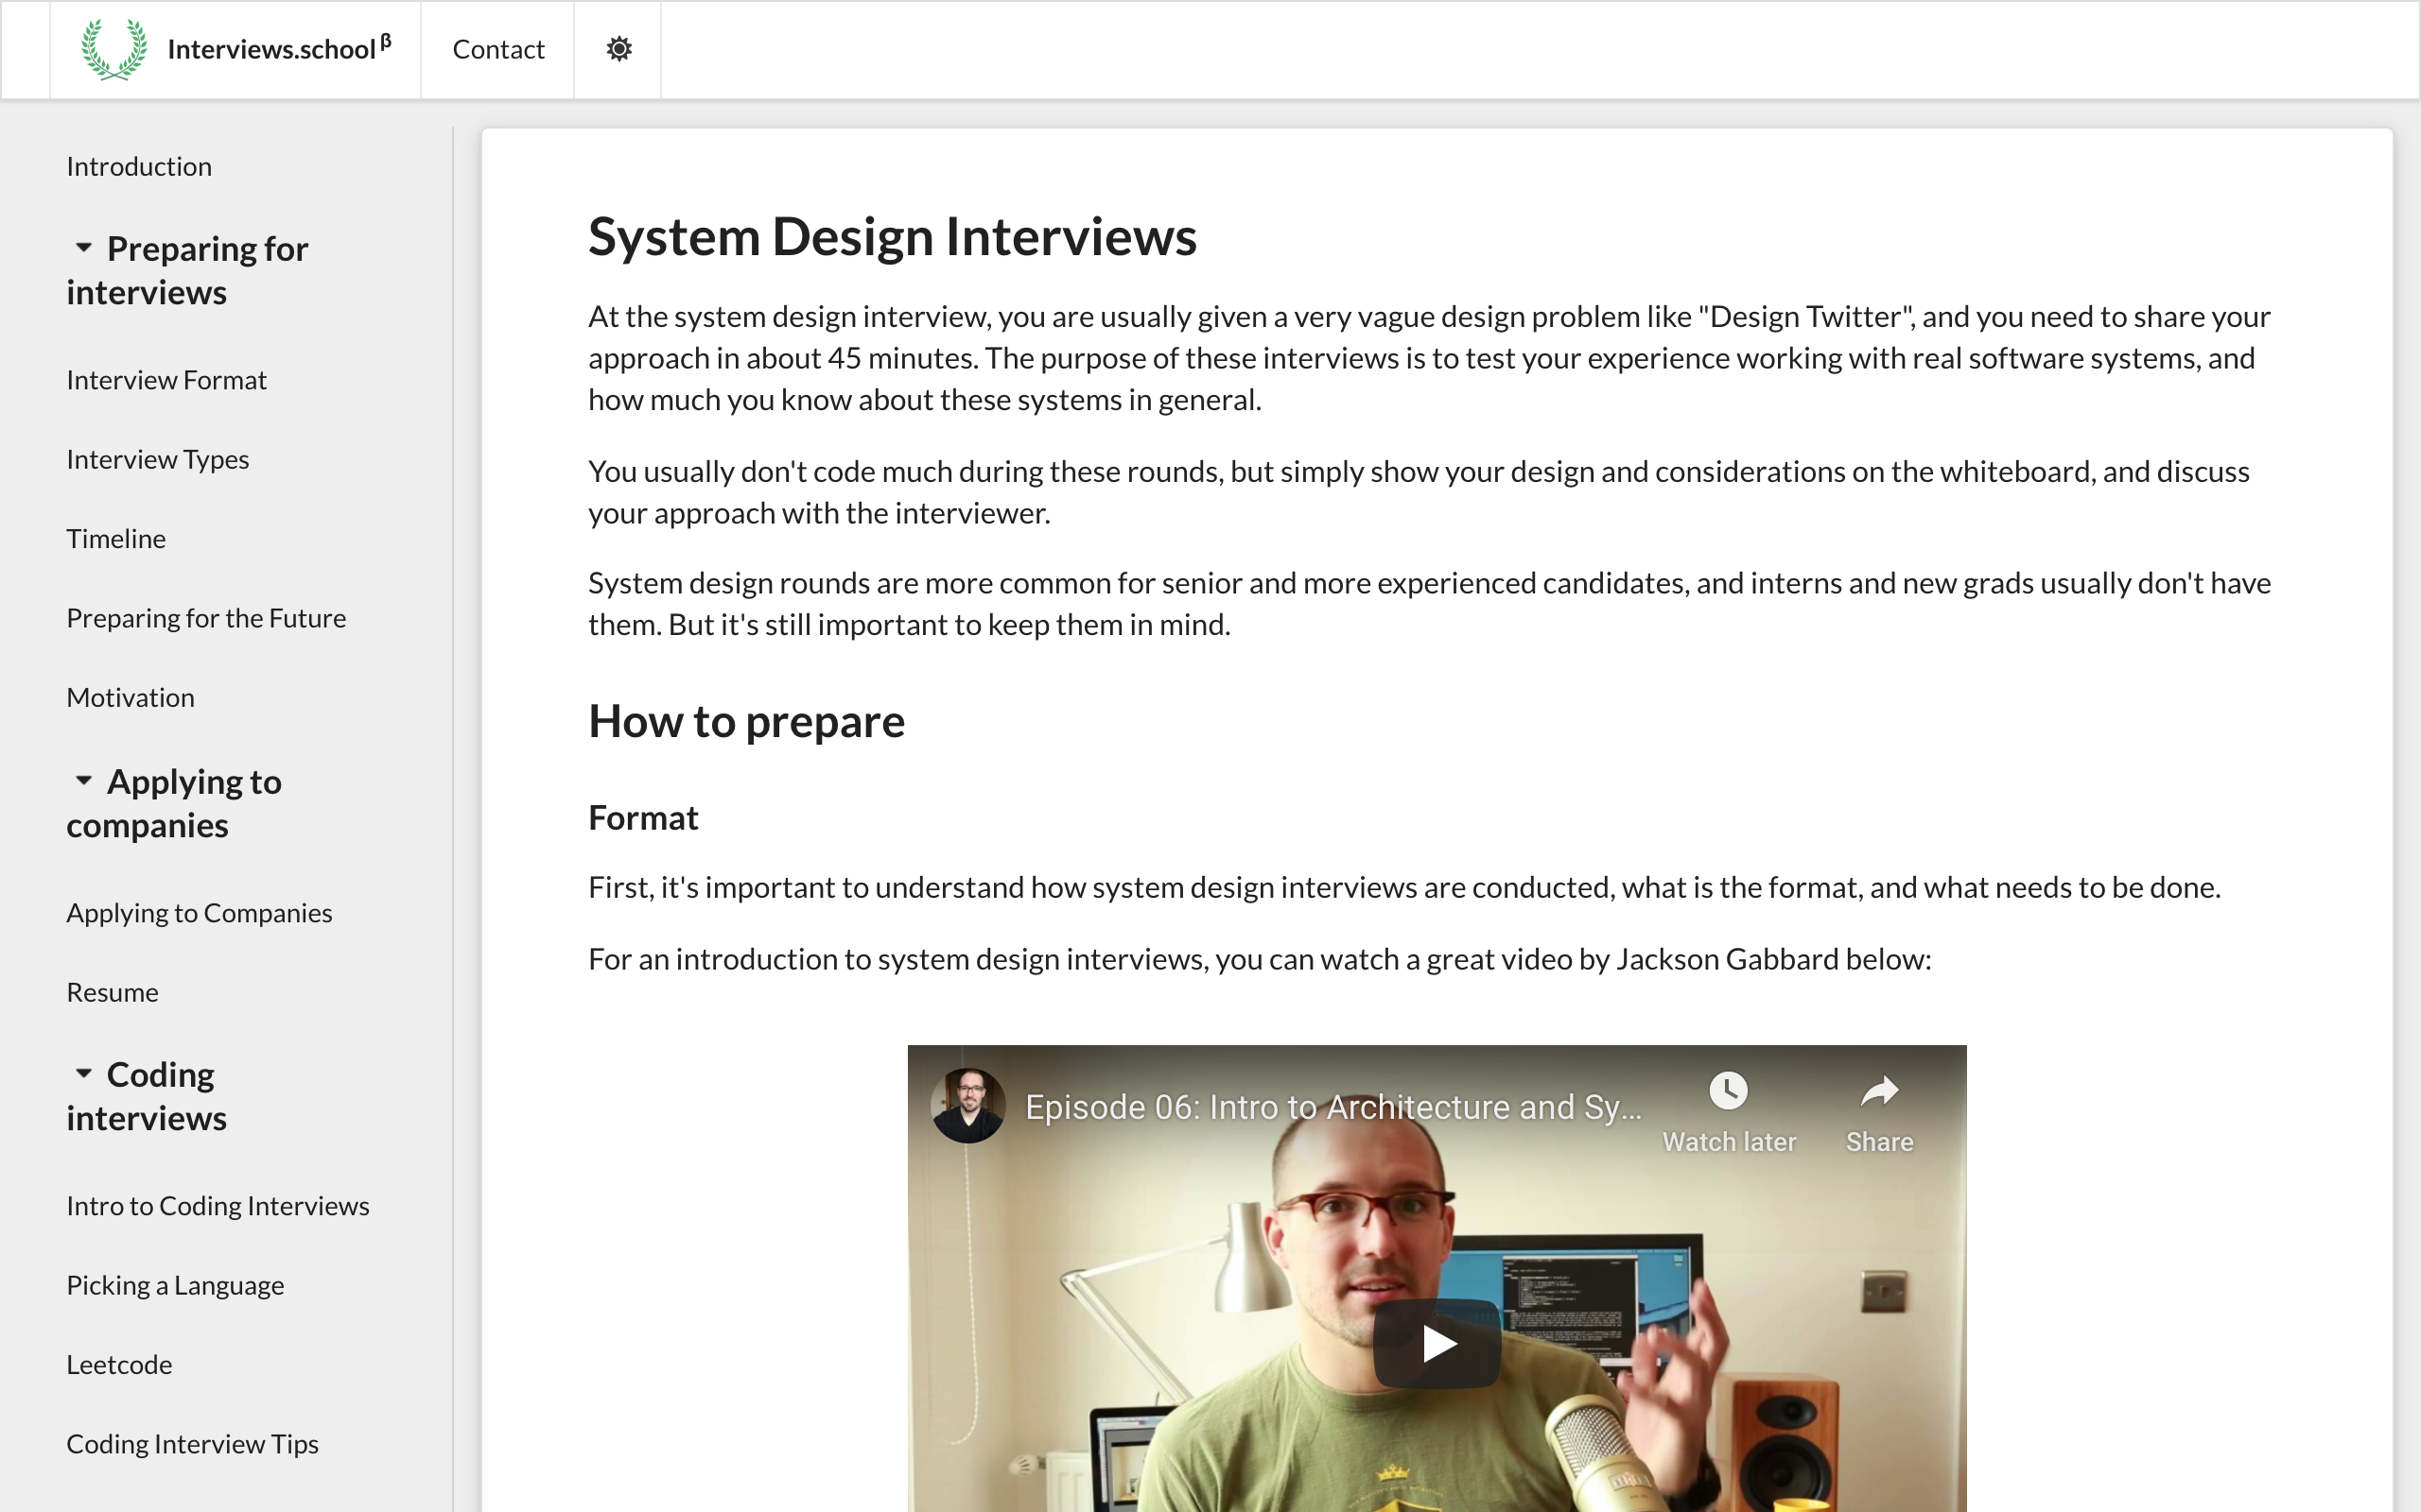Select Interview Format in the sidebar
Viewport: 2421px width, 1512px height.
point(166,380)
